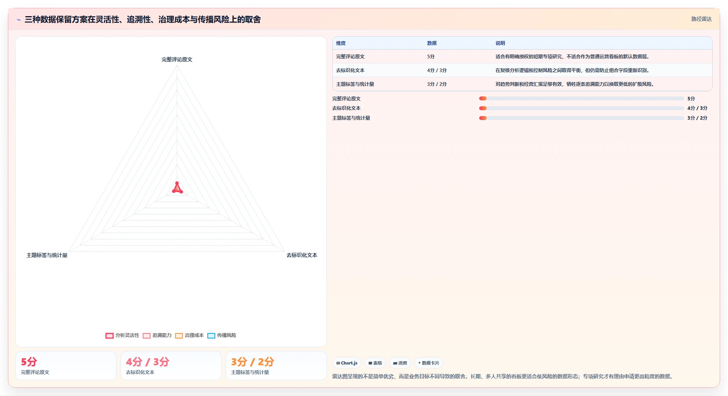Click description starting 对趋势判断和经营汇报

click(575, 84)
